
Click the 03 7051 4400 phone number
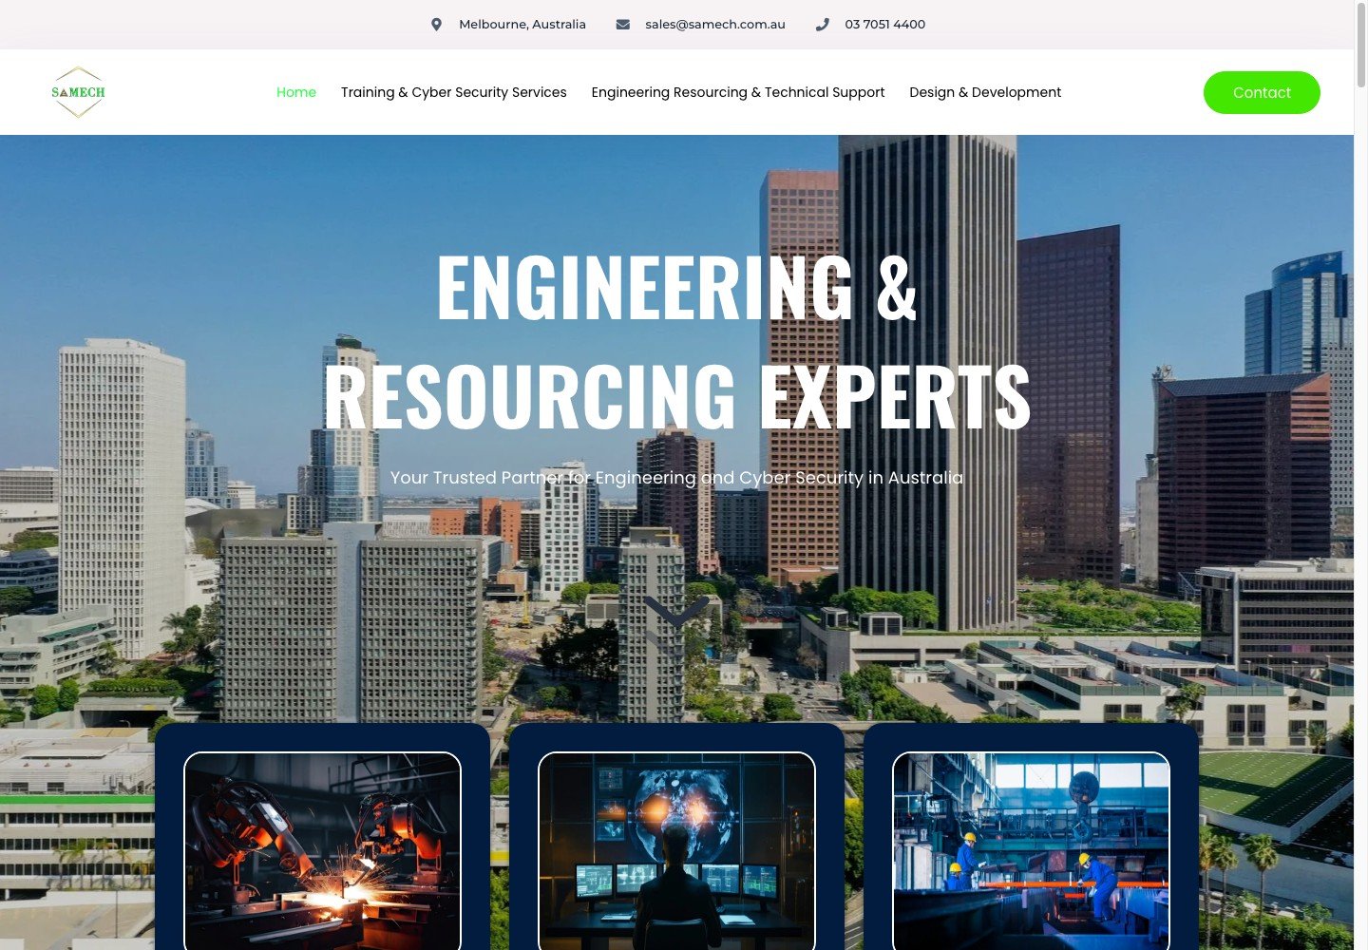point(884,25)
